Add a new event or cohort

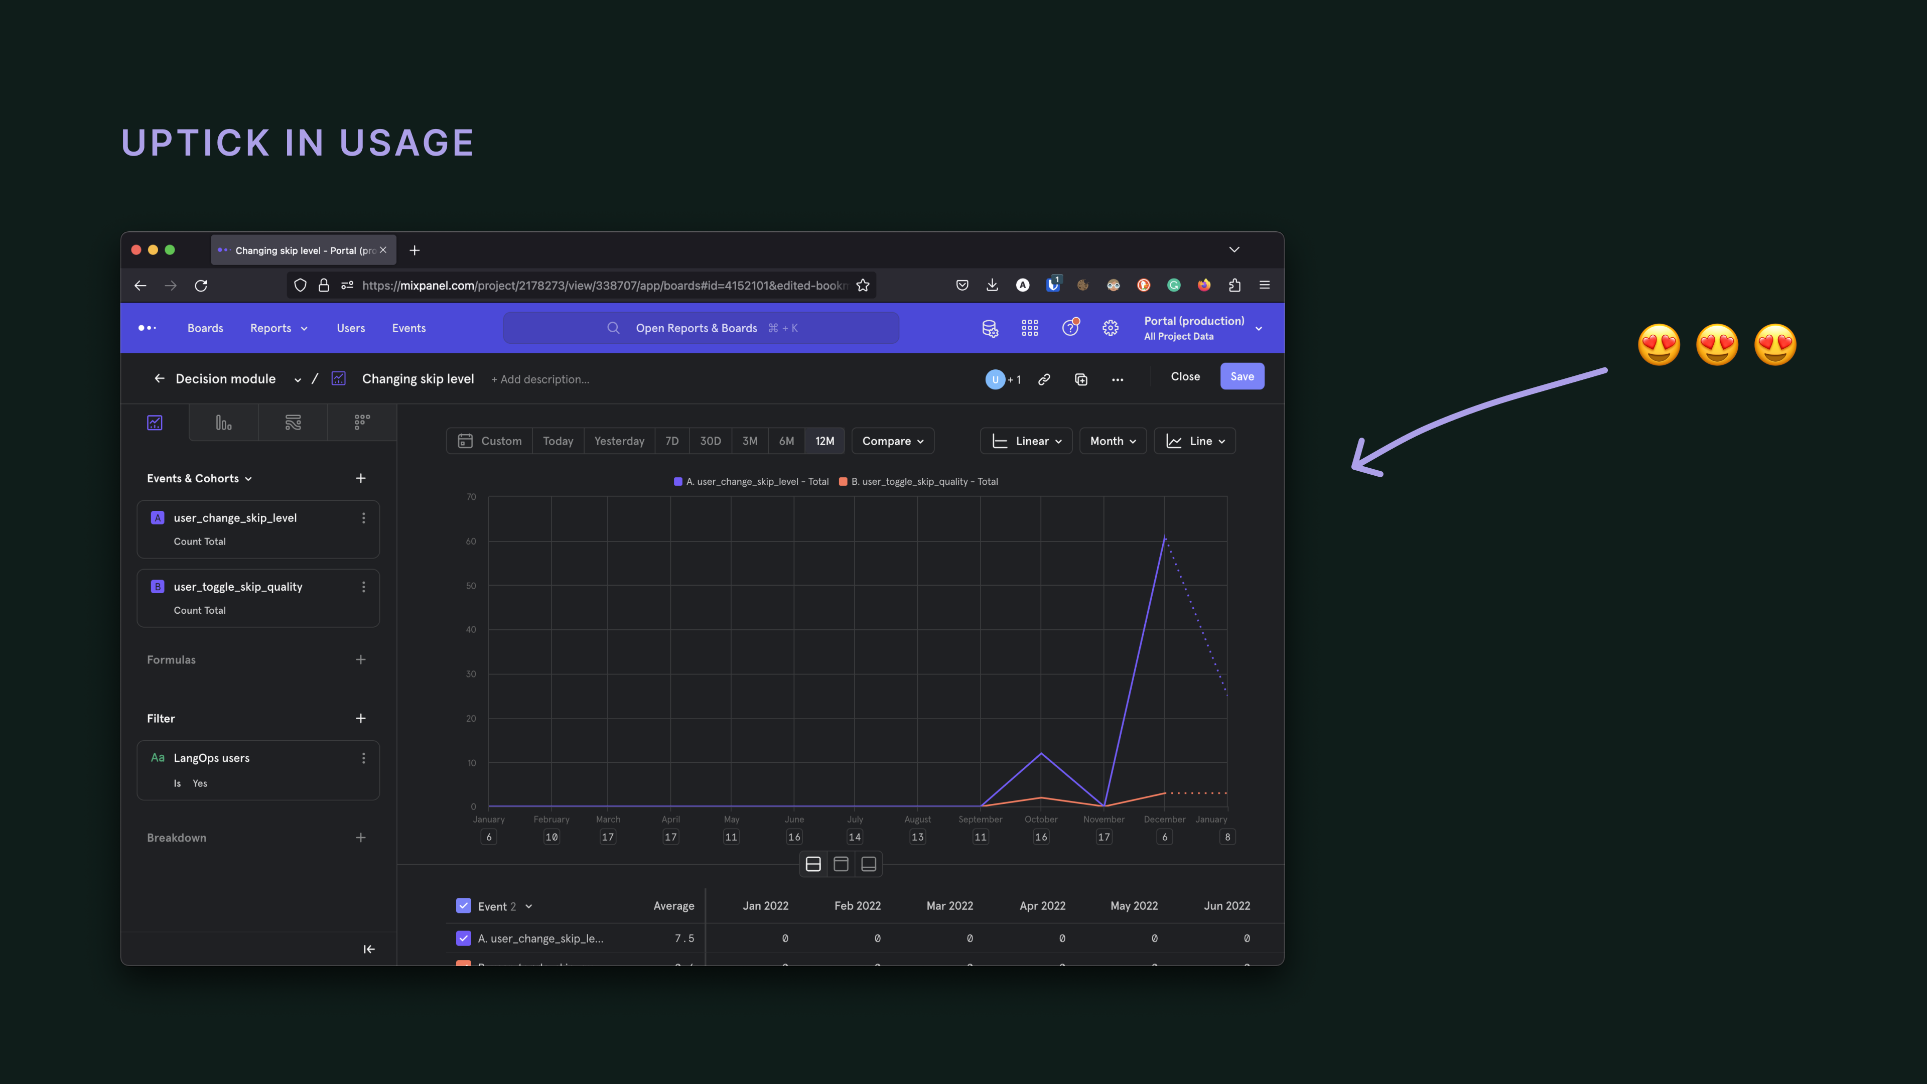(361, 478)
